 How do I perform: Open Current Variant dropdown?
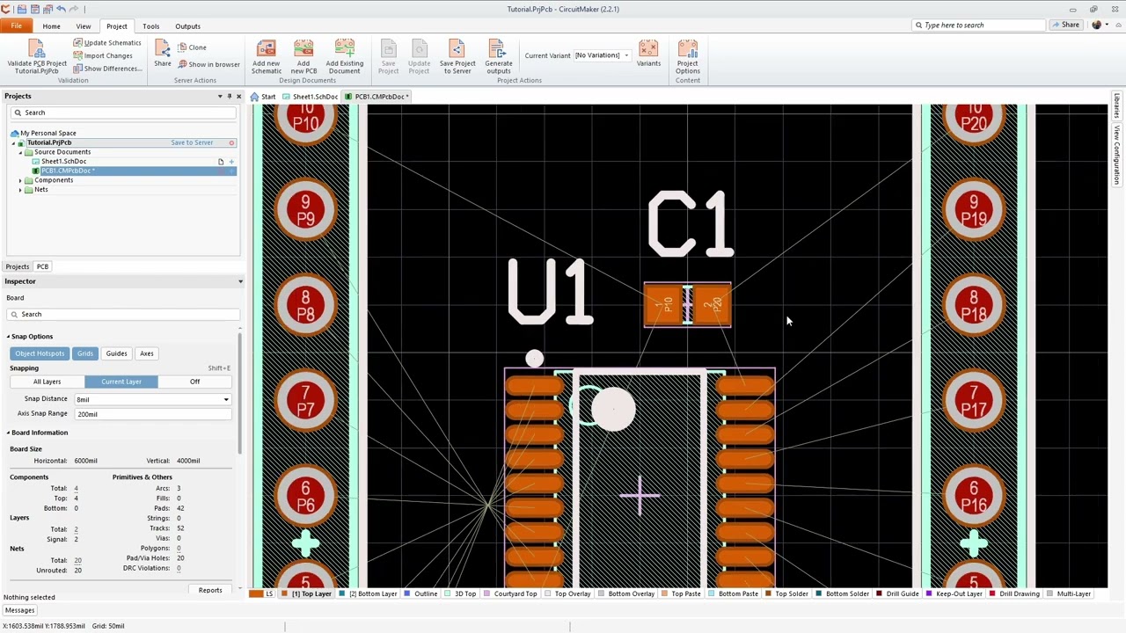coord(626,55)
